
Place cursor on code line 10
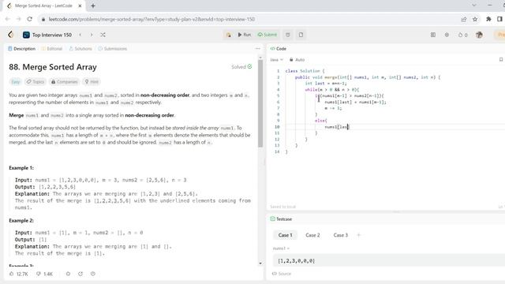[337, 127]
